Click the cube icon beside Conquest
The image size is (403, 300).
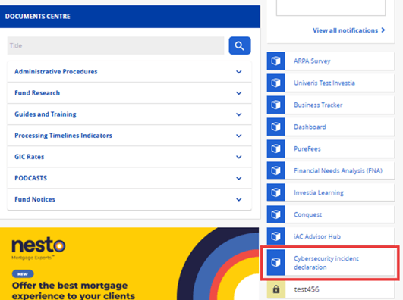[275, 214]
